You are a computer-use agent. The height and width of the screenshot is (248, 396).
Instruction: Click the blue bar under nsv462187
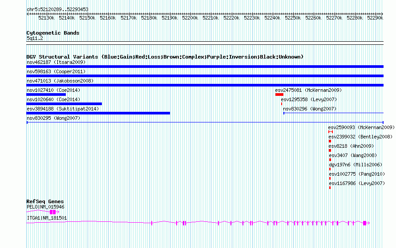coord(205,67)
